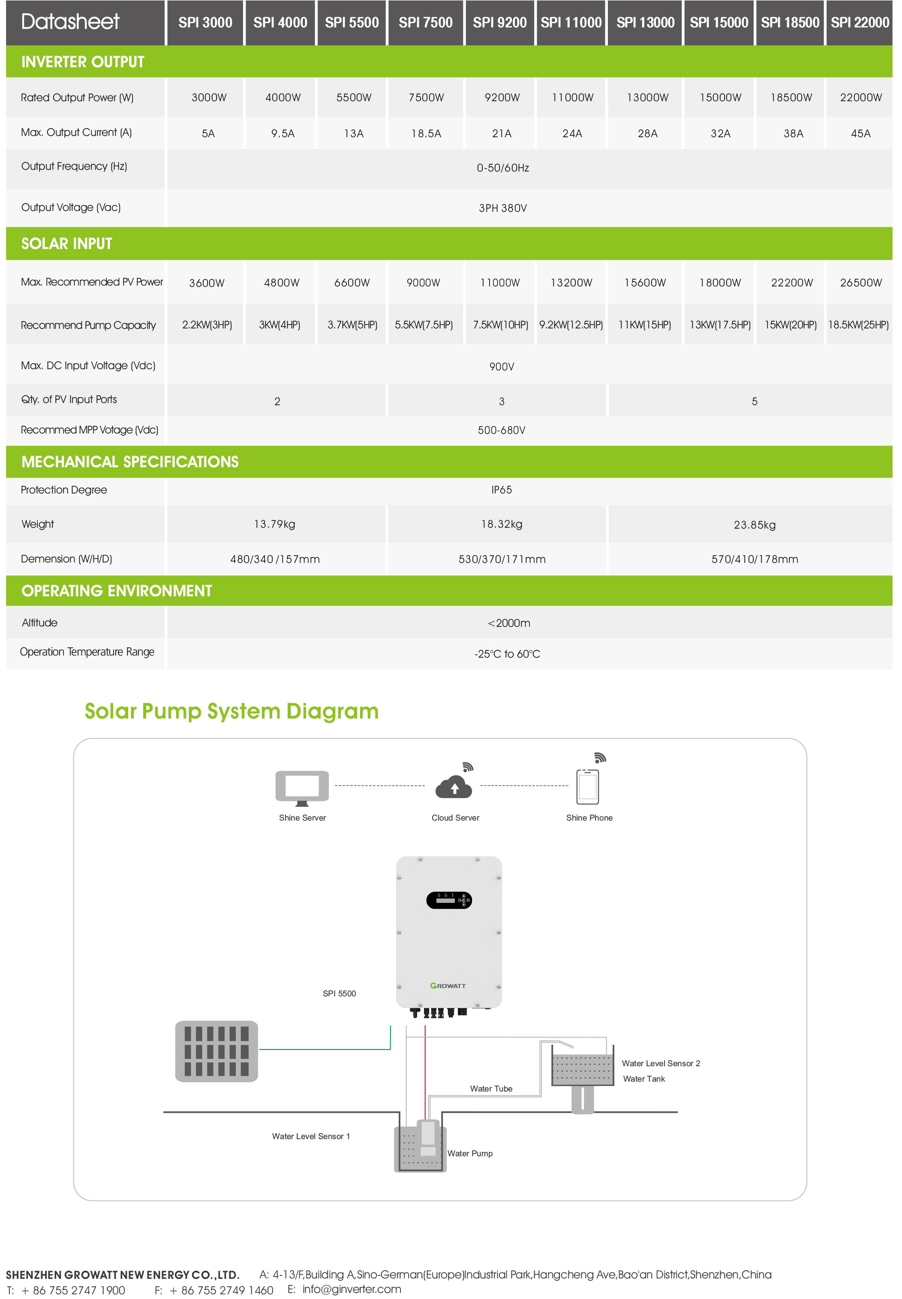Click the Water Level Sensor 1 label
The image size is (902, 1299).
tap(311, 1136)
